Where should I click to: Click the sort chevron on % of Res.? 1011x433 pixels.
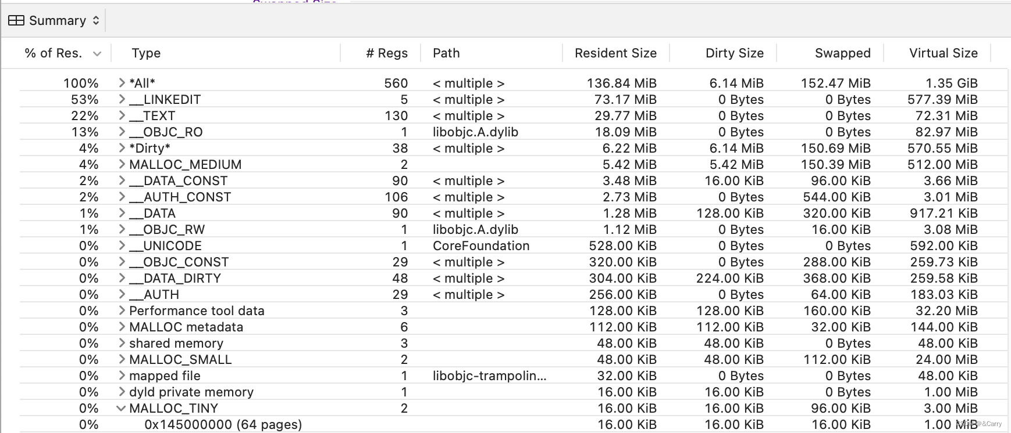click(97, 54)
